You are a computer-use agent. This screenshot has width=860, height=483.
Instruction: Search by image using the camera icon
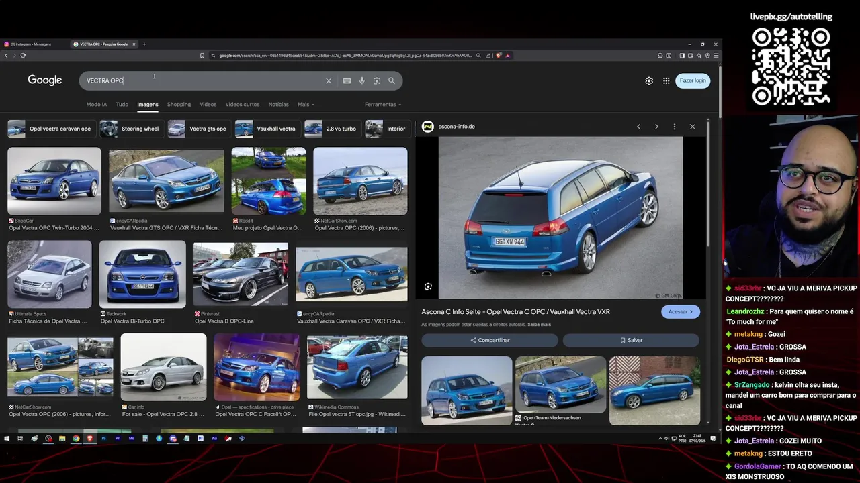tap(377, 80)
